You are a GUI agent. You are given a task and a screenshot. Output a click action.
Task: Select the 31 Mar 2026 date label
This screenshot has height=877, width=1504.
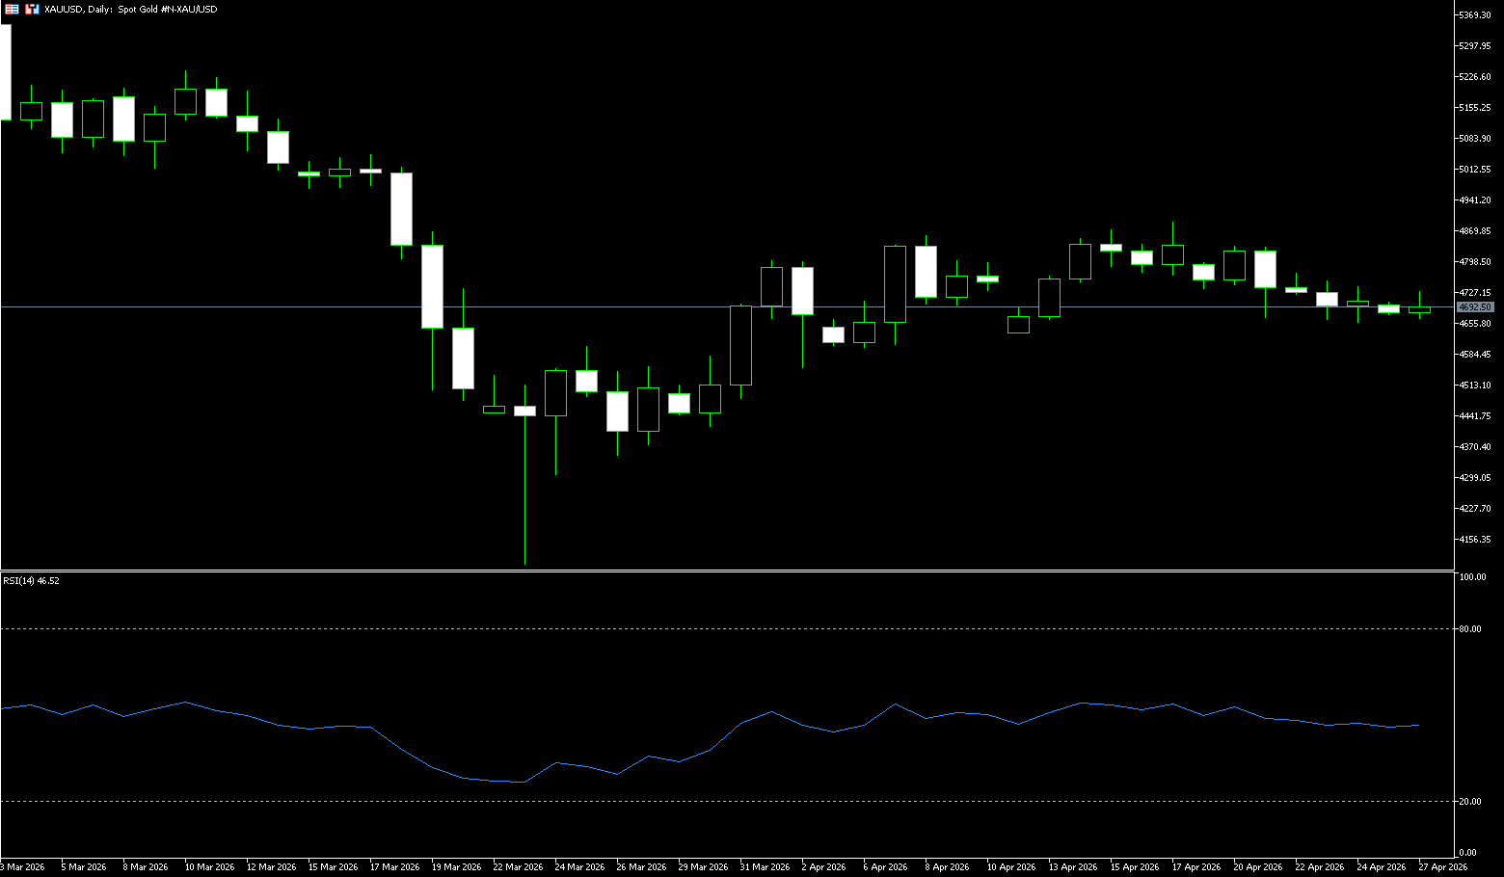(x=765, y=867)
